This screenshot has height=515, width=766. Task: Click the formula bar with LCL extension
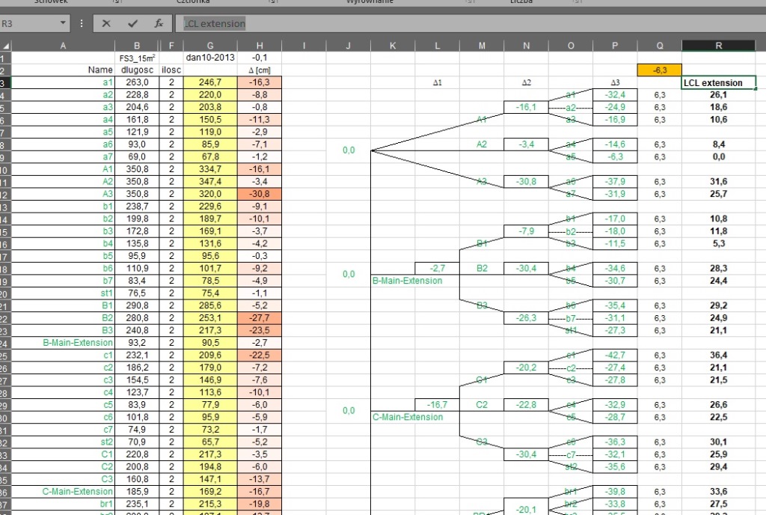click(469, 23)
